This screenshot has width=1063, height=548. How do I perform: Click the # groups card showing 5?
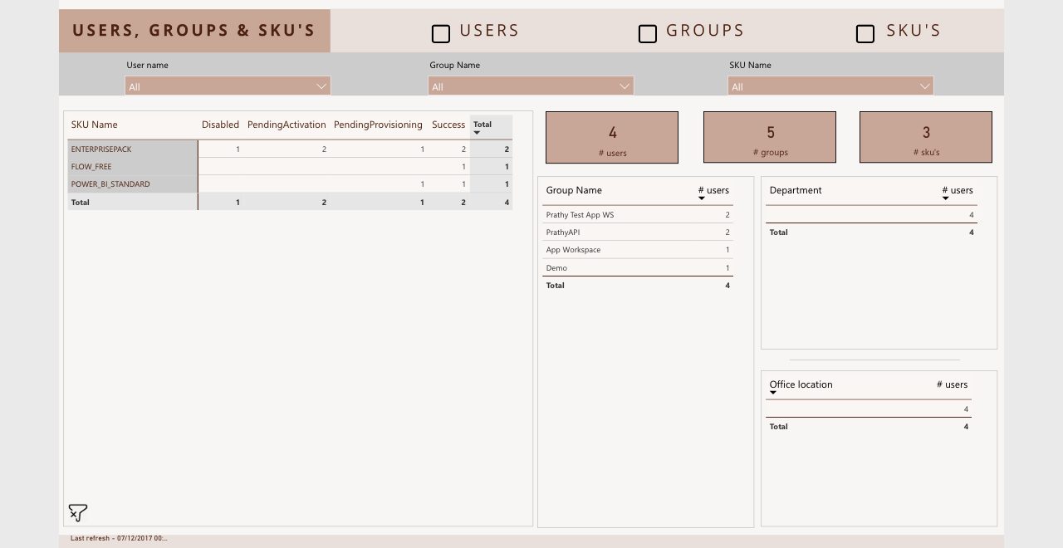(770, 137)
